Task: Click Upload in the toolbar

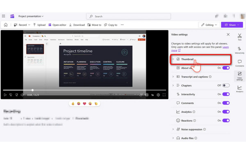Action: click(39, 25)
